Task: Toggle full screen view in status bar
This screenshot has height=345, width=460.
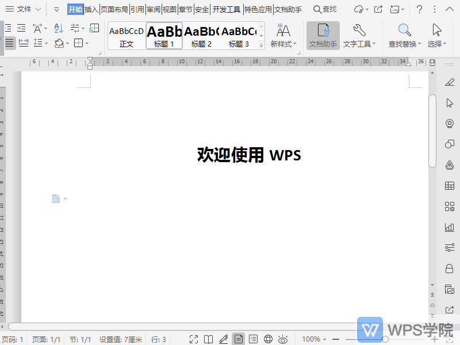Action: 194,339
